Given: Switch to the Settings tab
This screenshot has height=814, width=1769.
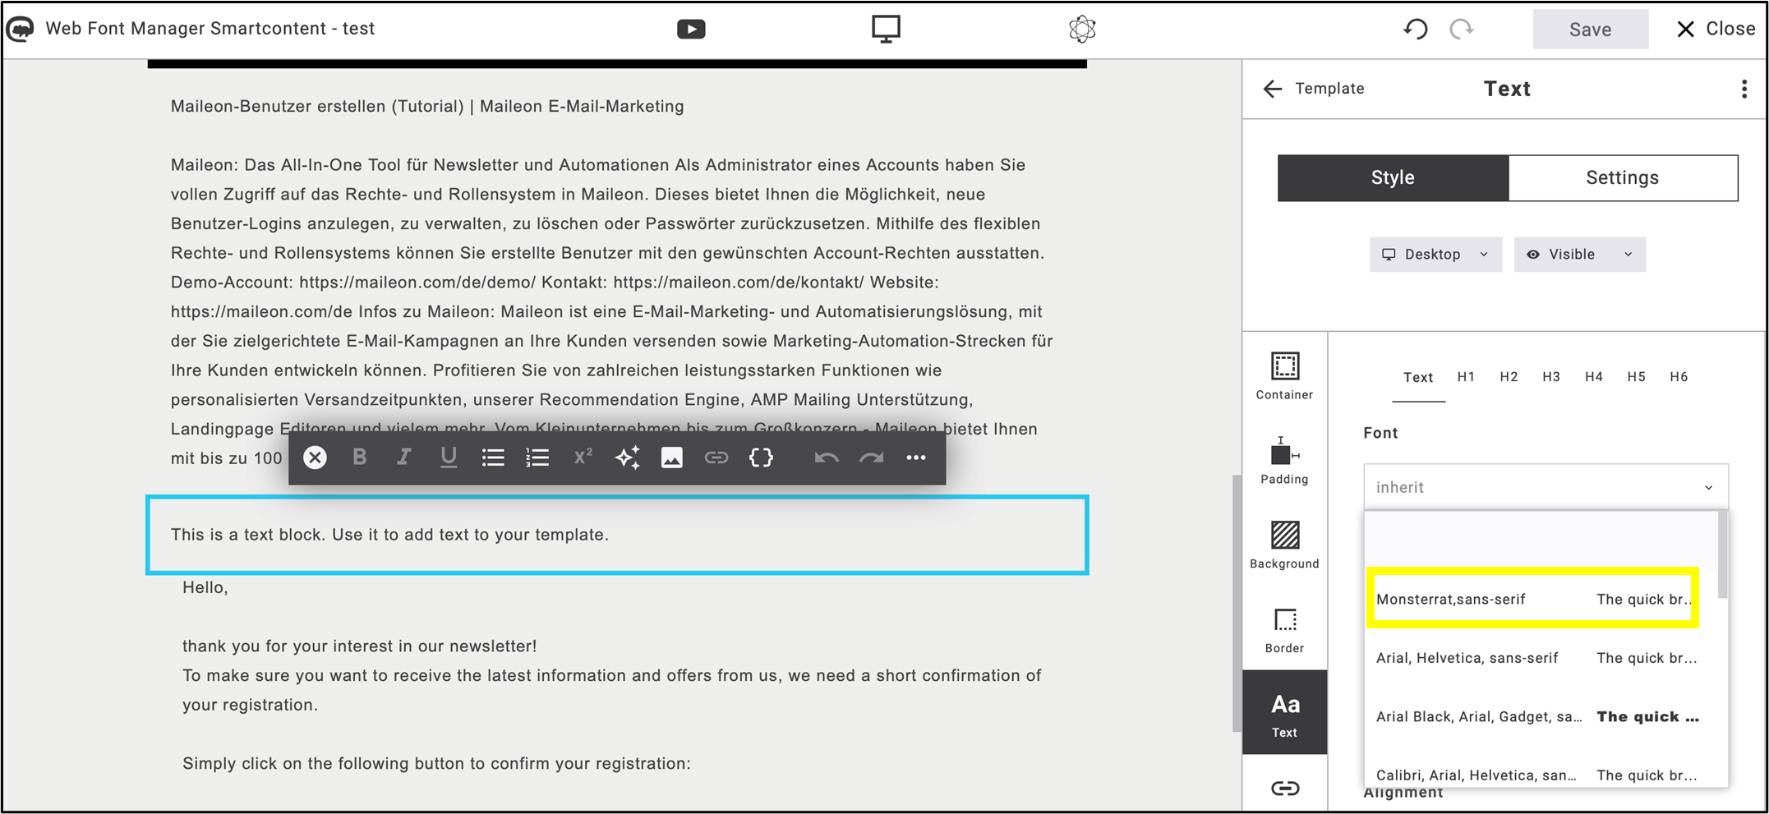Looking at the screenshot, I should pyautogui.click(x=1623, y=177).
